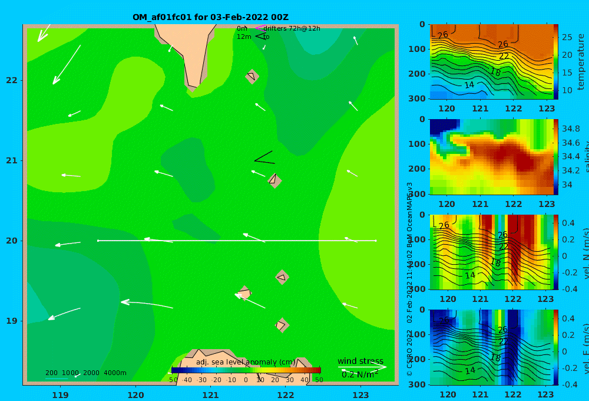589x401 pixels.
Task: Click the wind stress reference arrow
Action: click(x=362, y=367)
